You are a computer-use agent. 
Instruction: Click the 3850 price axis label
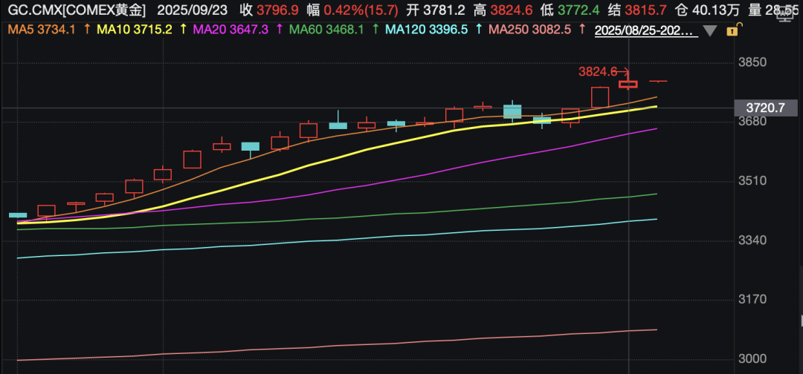coord(752,62)
